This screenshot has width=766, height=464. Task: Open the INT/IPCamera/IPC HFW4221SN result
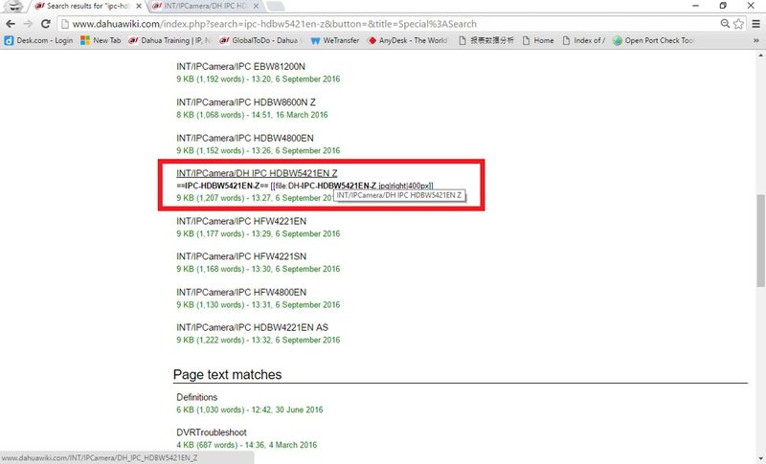(x=241, y=256)
